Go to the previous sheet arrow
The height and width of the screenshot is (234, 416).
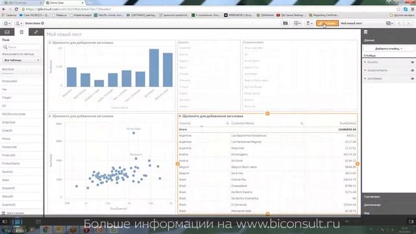click(x=399, y=23)
